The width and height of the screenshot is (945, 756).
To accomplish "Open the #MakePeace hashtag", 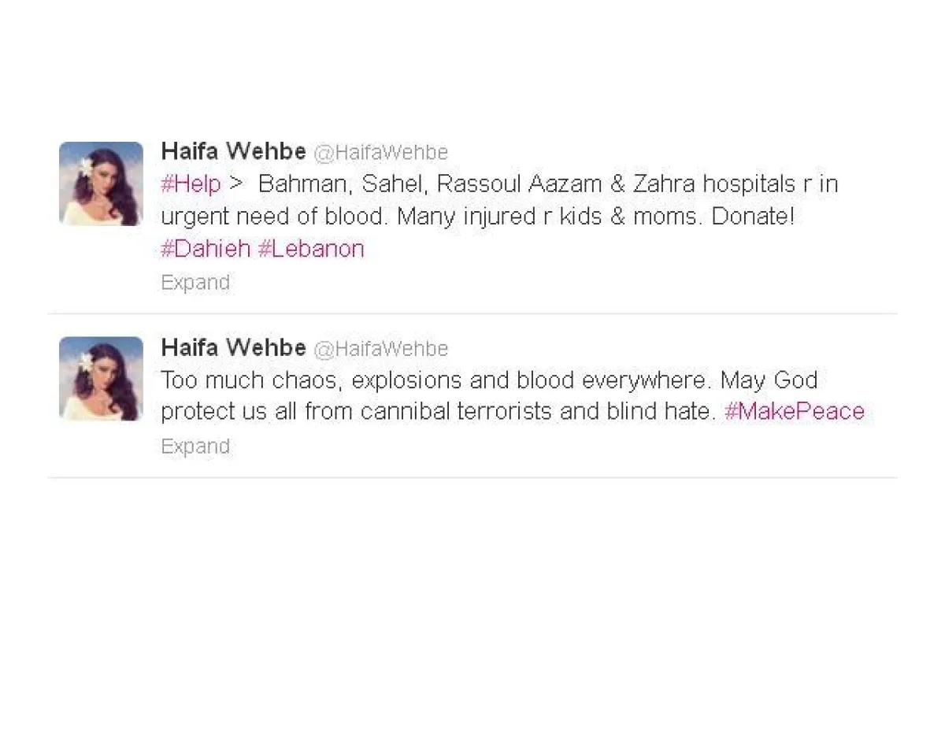I will coord(794,411).
